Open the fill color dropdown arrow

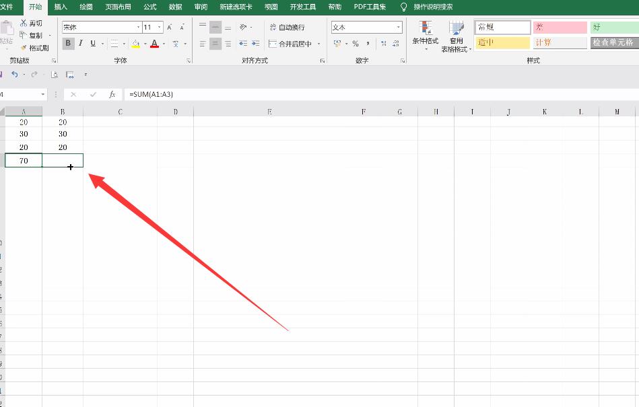point(145,44)
